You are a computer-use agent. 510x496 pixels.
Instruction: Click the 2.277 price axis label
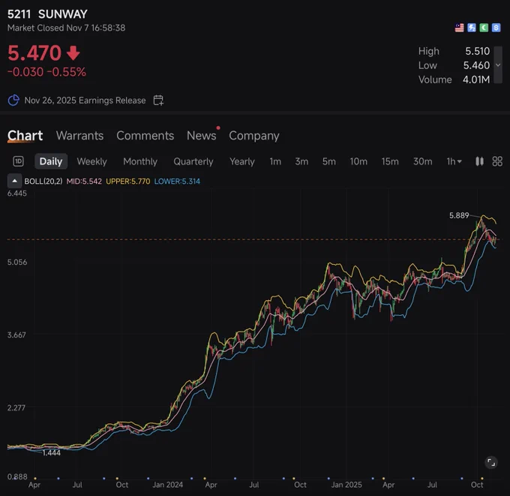tap(16, 407)
